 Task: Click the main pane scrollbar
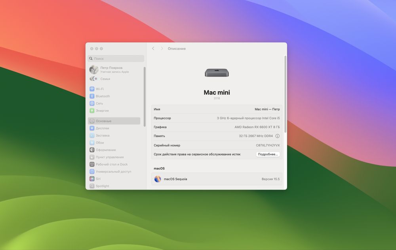pyautogui.click(x=286, y=94)
